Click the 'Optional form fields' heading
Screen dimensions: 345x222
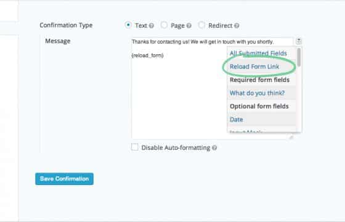click(259, 106)
